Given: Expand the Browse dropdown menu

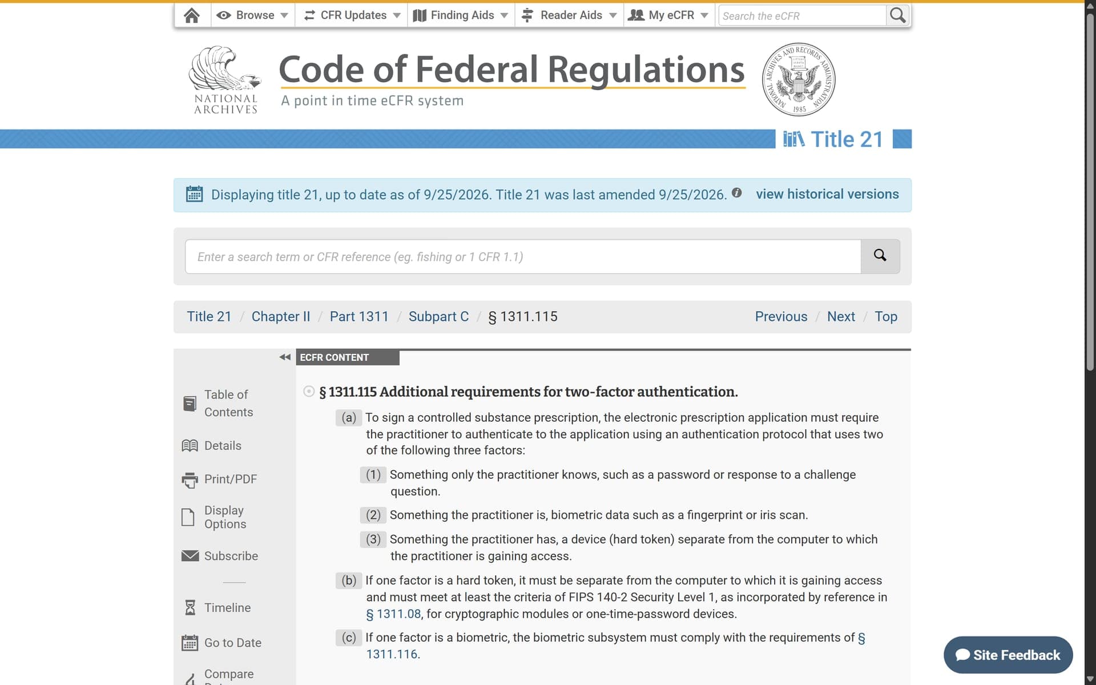Looking at the screenshot, I should point(252,15).
